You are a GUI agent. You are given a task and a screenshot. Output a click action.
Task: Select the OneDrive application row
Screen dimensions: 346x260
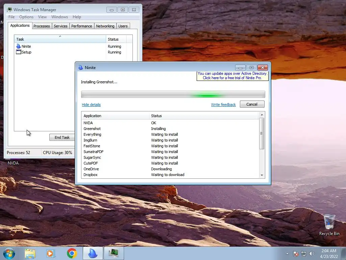click(170, 169)
